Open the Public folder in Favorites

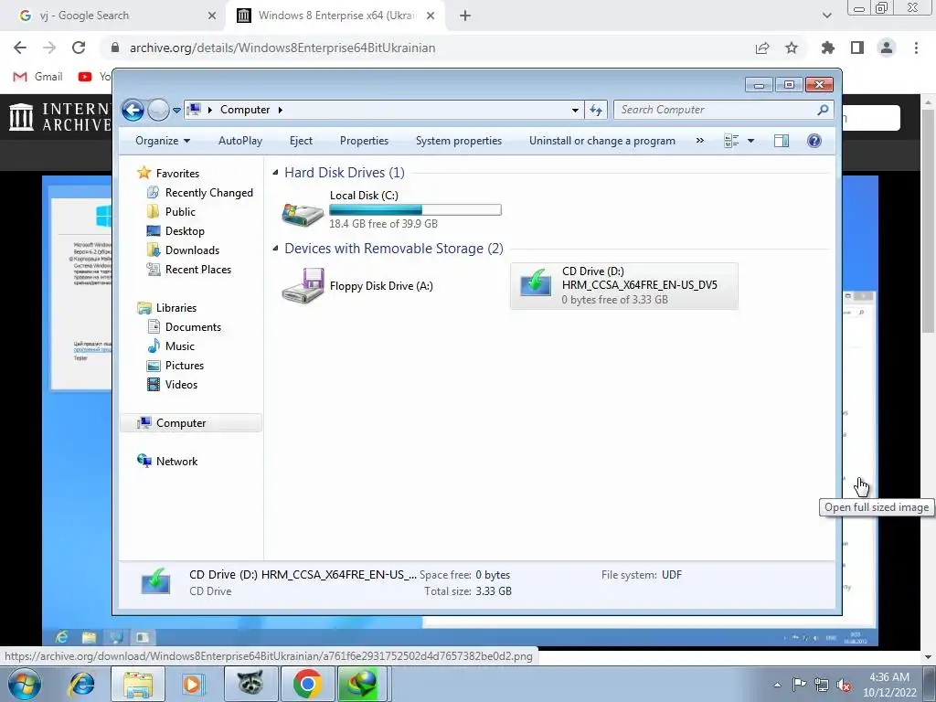pyautogui.click(x=180, y=211)
